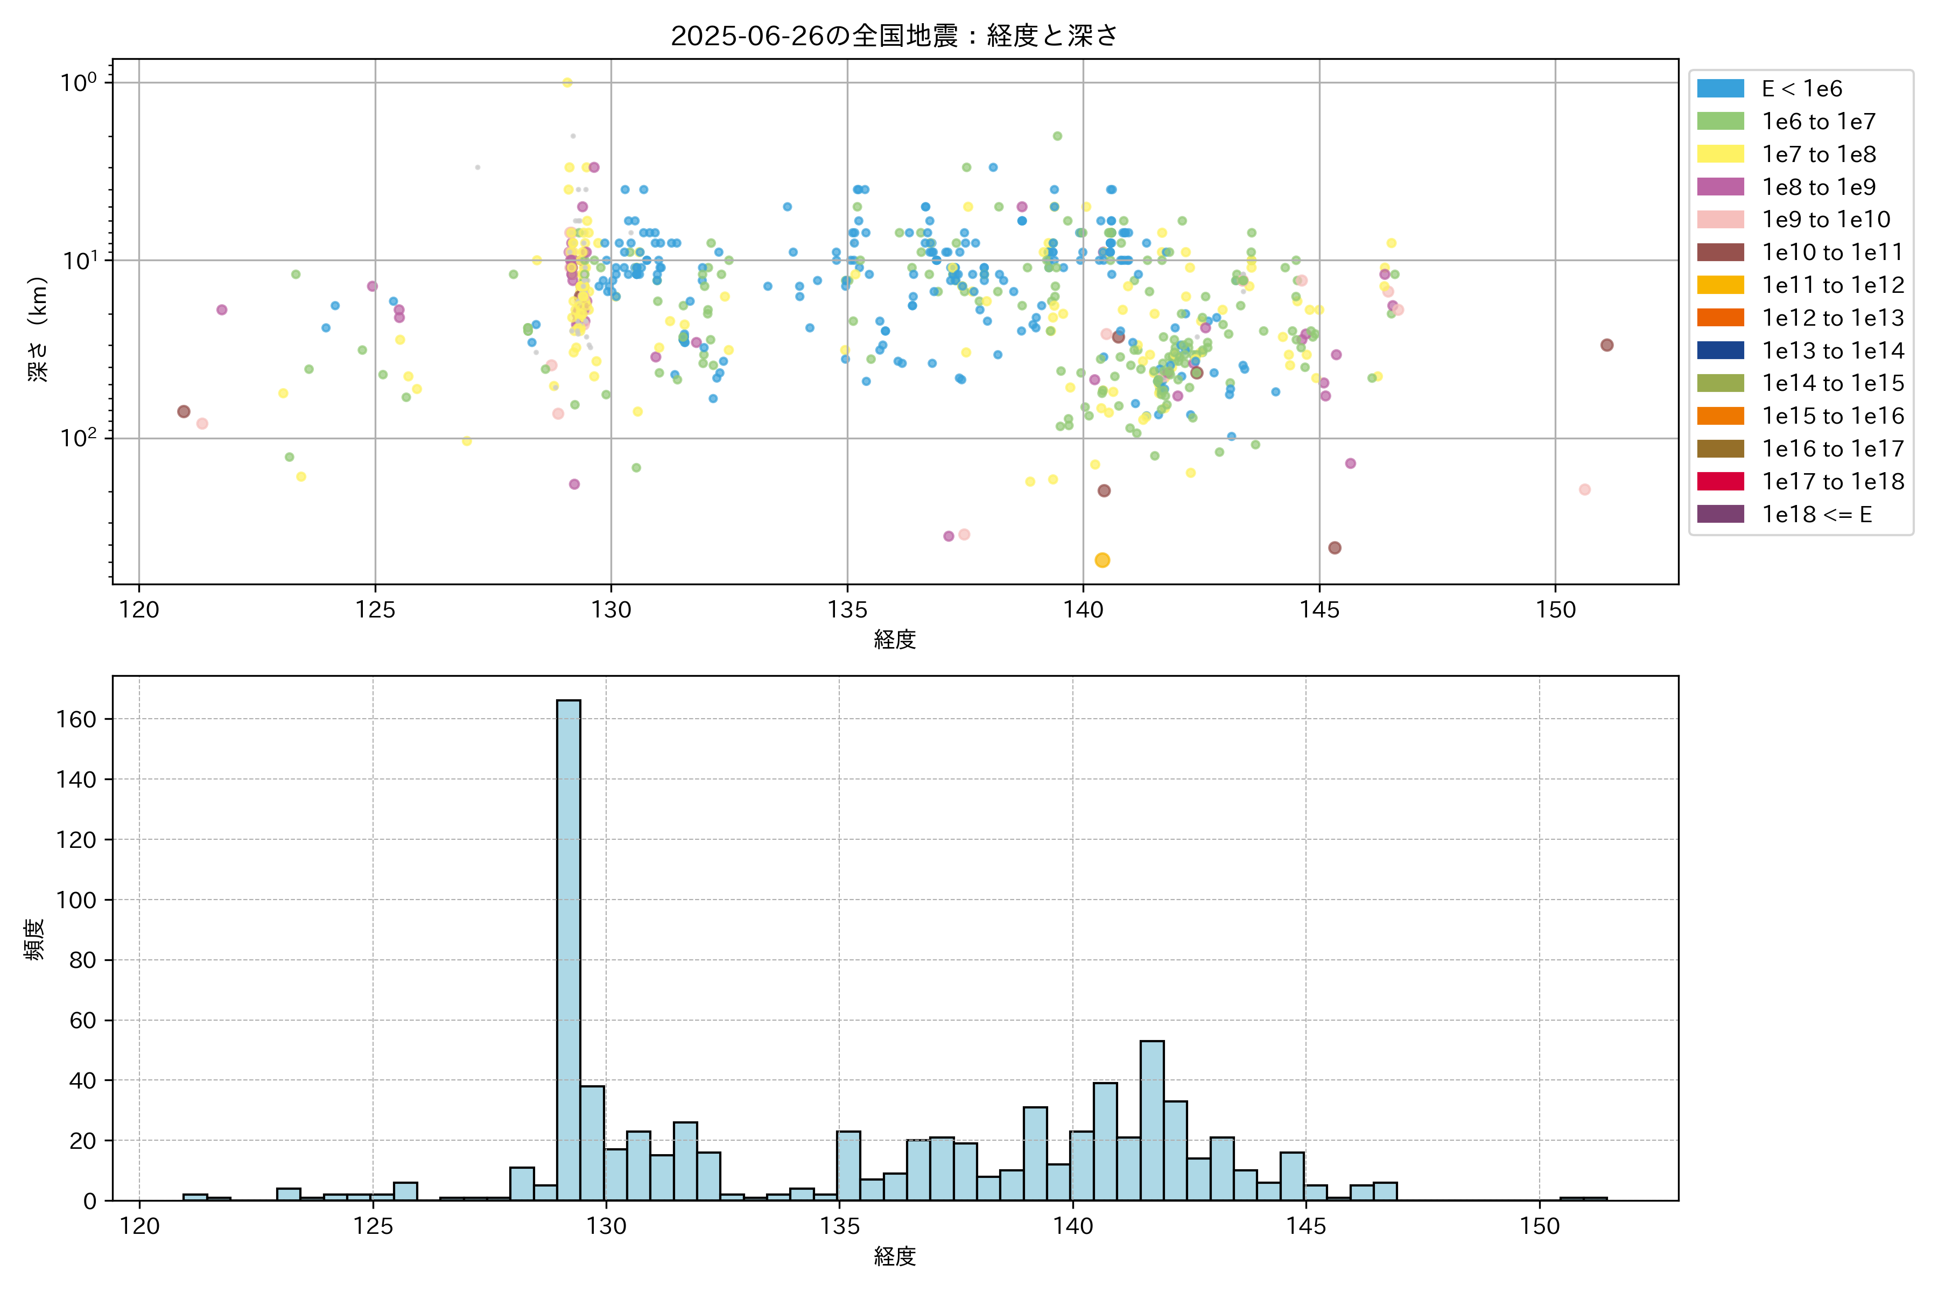Click the blue 'E < 1e6' legend swatch
The height and width of the screenshot is (1292, 1938).
pos(1719,88)
